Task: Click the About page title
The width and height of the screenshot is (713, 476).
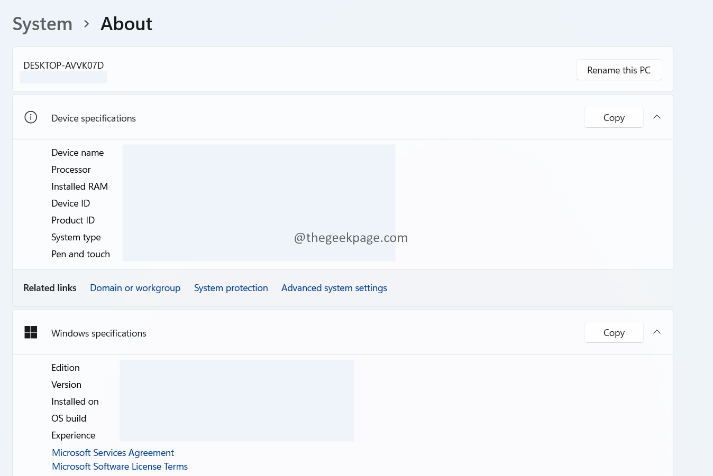Action: (x=126, y=24)
